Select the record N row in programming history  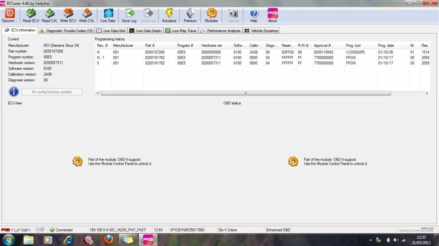(263, 52)
